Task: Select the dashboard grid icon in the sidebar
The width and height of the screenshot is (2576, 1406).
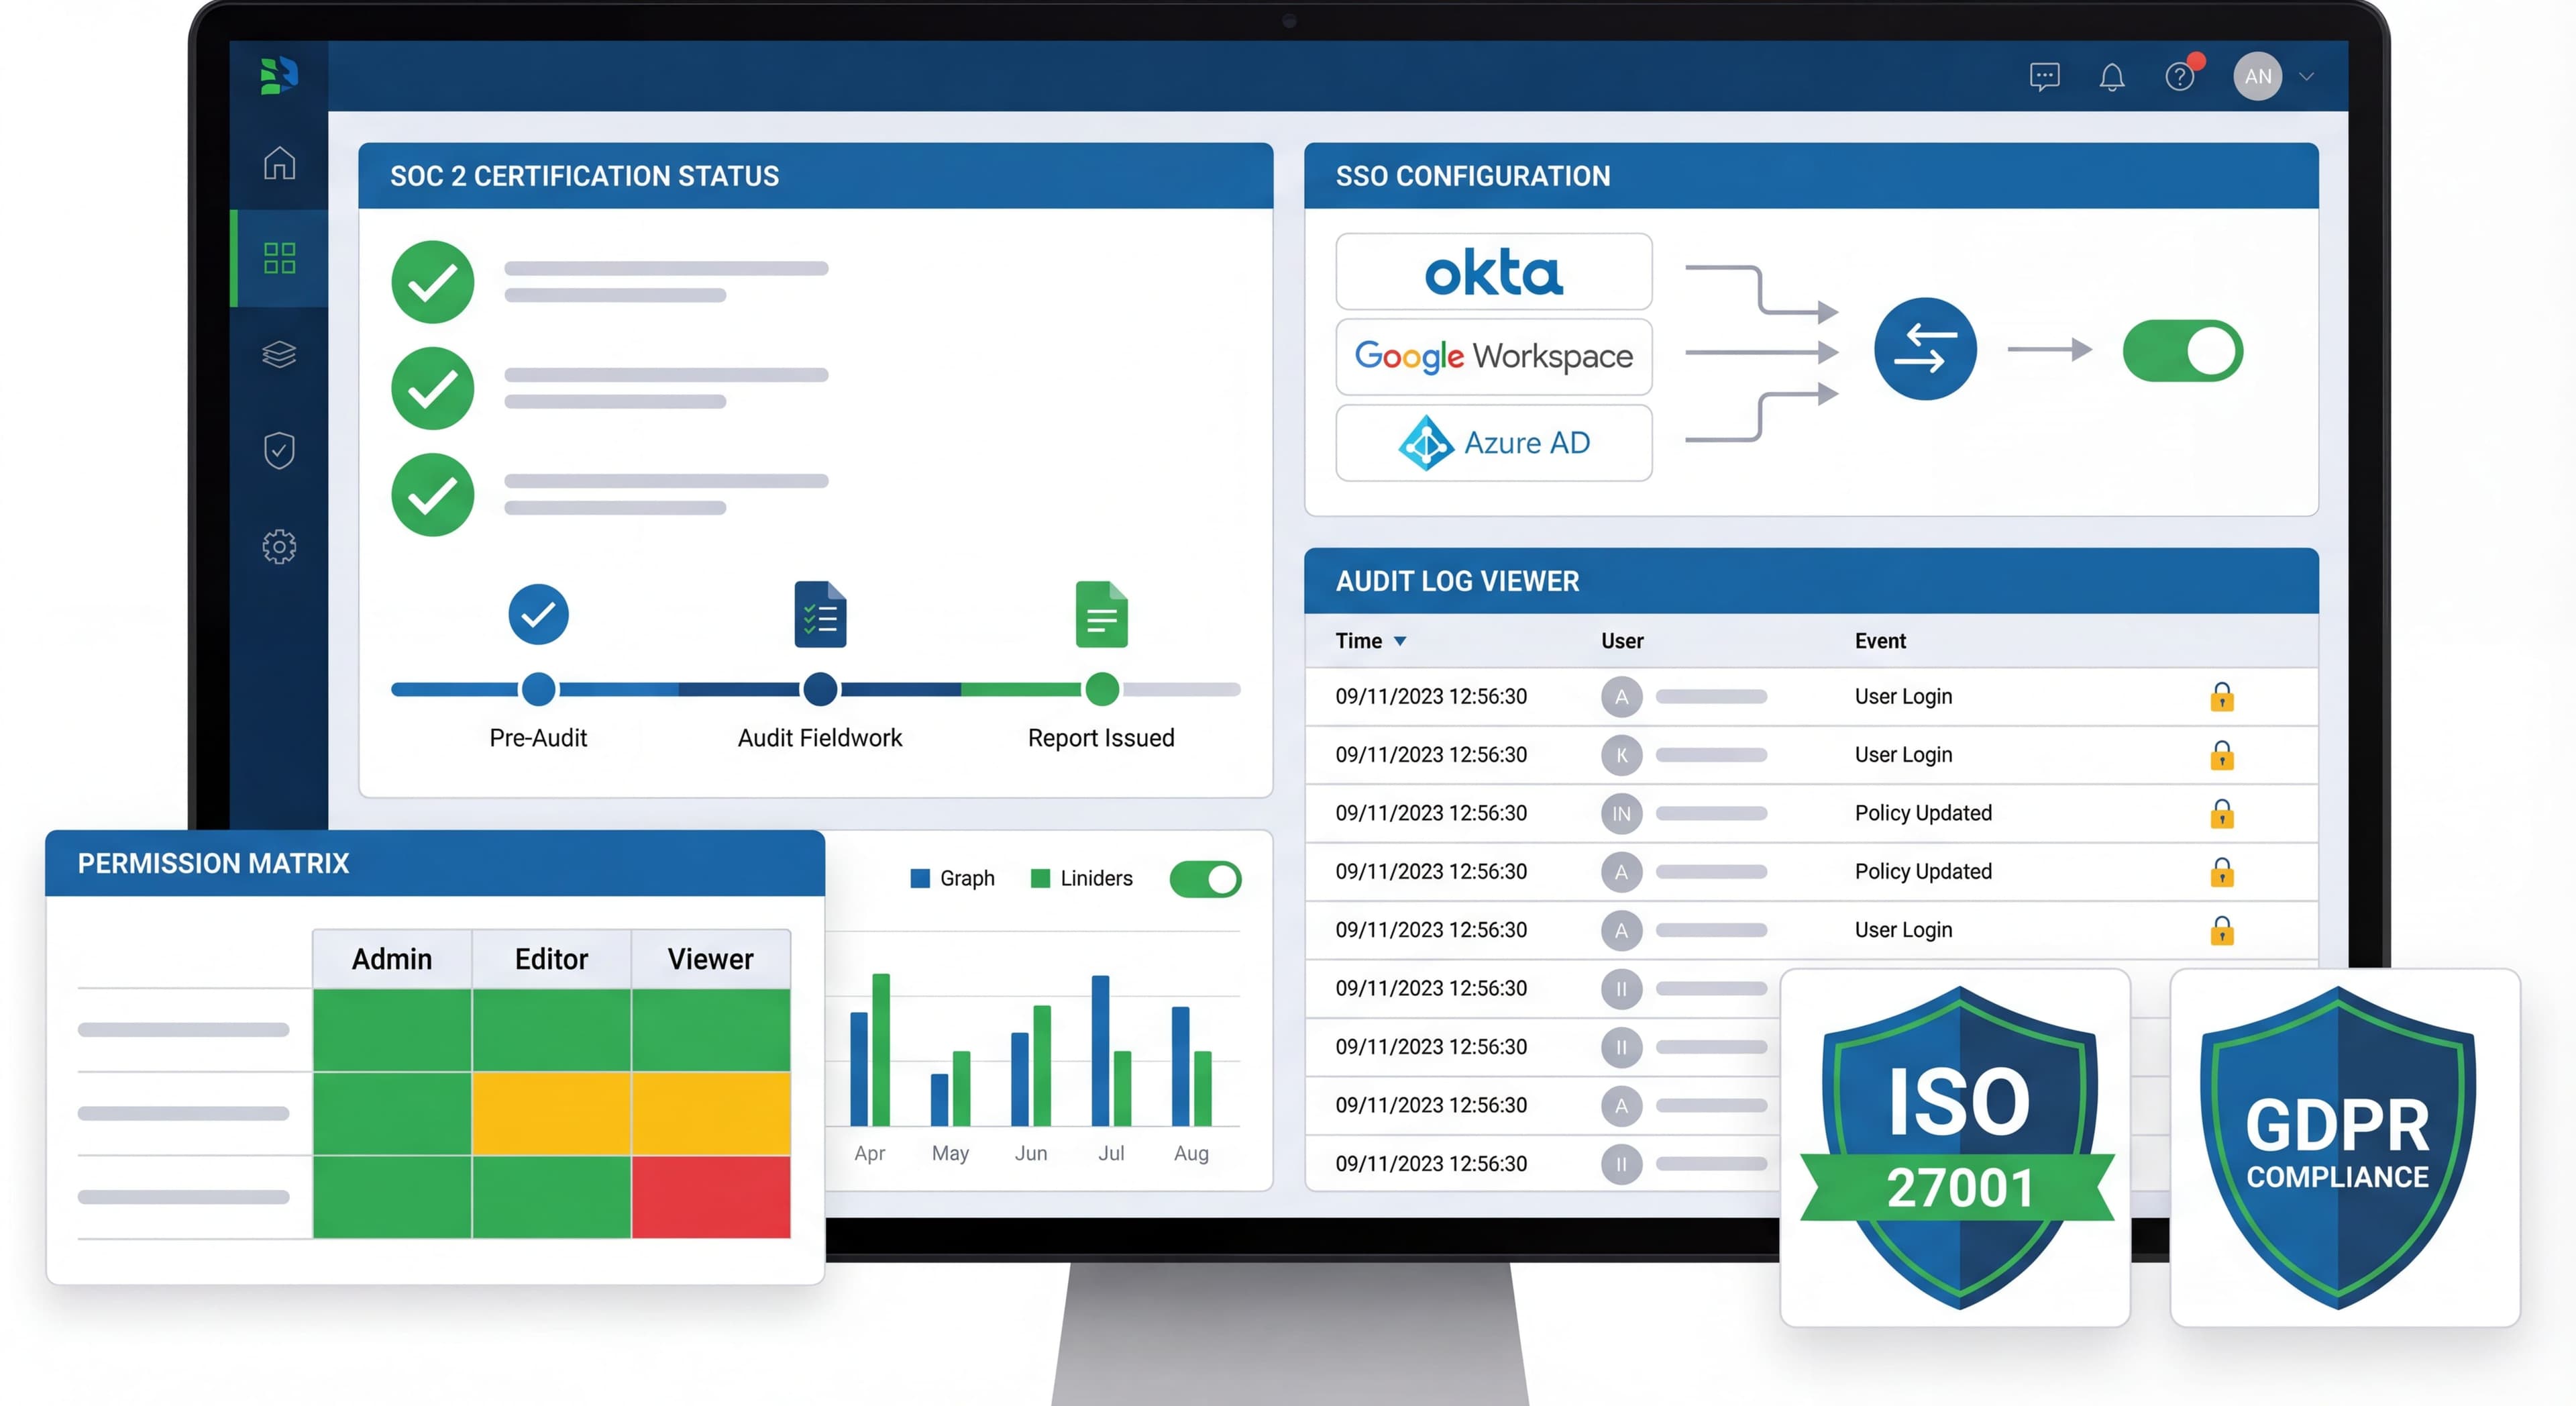Action: pyautogui.click(x=281, y=258)
